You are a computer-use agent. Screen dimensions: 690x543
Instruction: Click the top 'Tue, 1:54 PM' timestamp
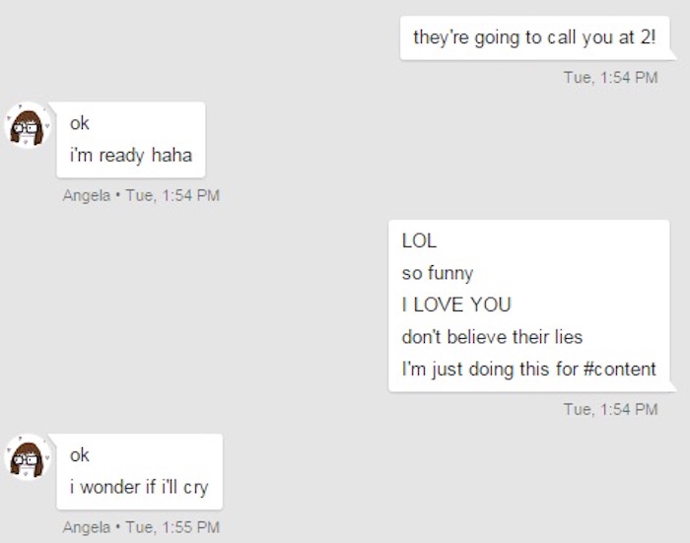[x=611, y=78]
